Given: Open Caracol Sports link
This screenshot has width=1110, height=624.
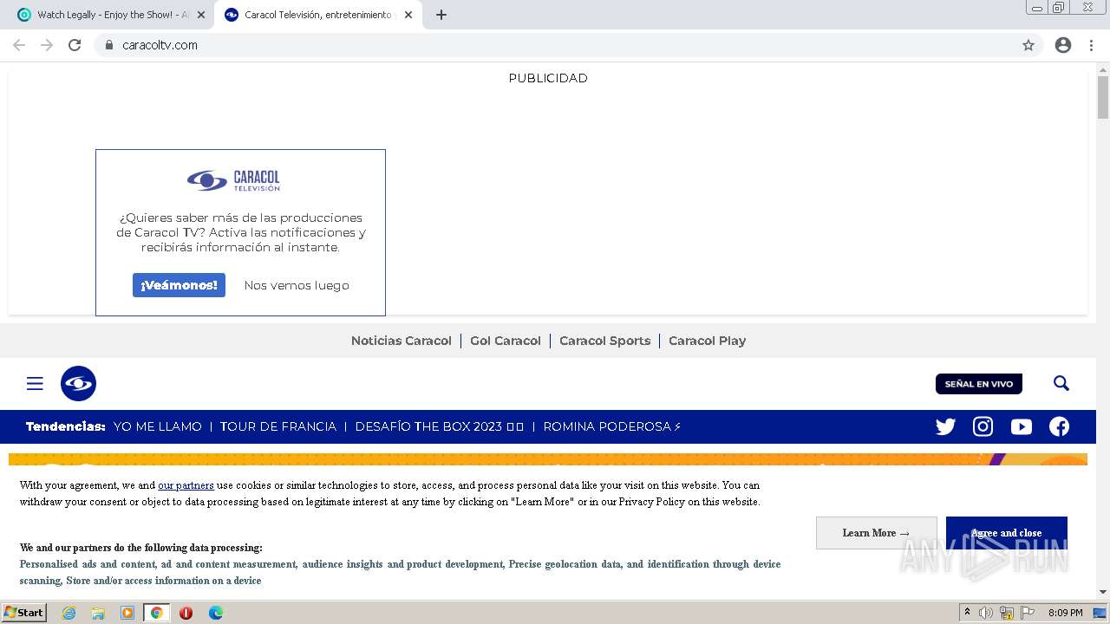Looking at the screenshot, I should click(x=604, y=341).
